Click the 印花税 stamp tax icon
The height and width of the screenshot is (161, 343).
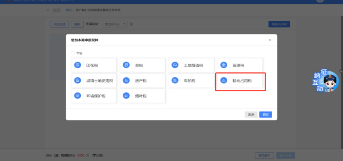pos(77,65)
